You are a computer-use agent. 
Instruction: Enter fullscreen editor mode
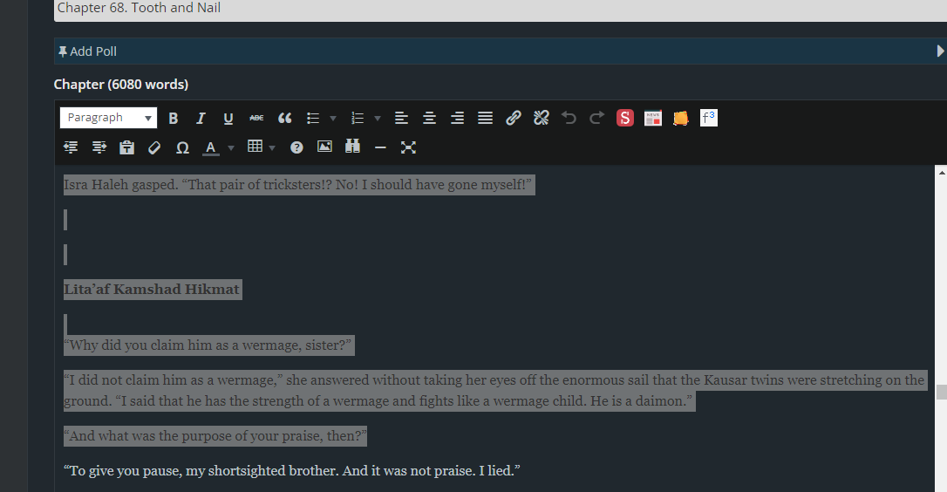tap(408, 147)
